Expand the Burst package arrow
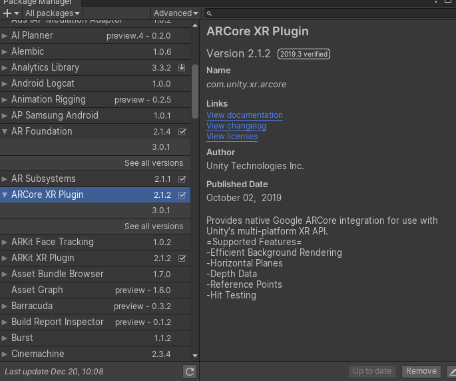456x381 pixels. coord(5,338)
